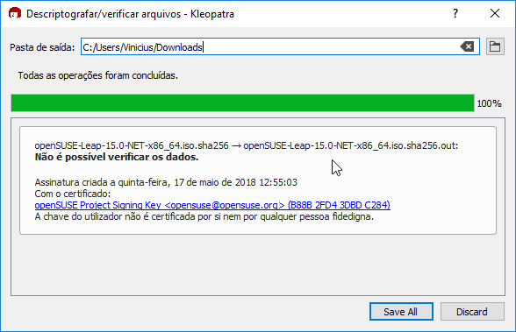The height and width of the screenshot is (332, 516).
Task: Click the 'A chave do utilizador não é certificada' line
Action: point(204,216)
